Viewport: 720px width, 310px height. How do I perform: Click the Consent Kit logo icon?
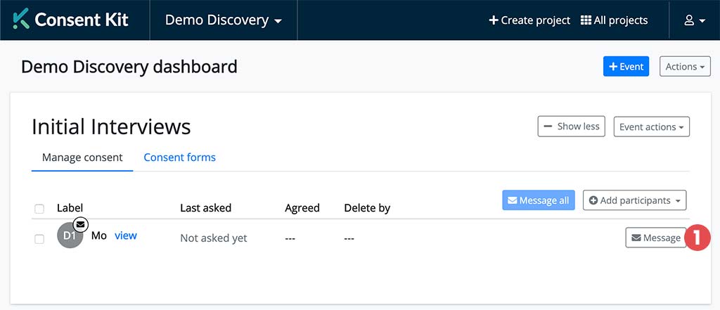(x=21, y=20)
